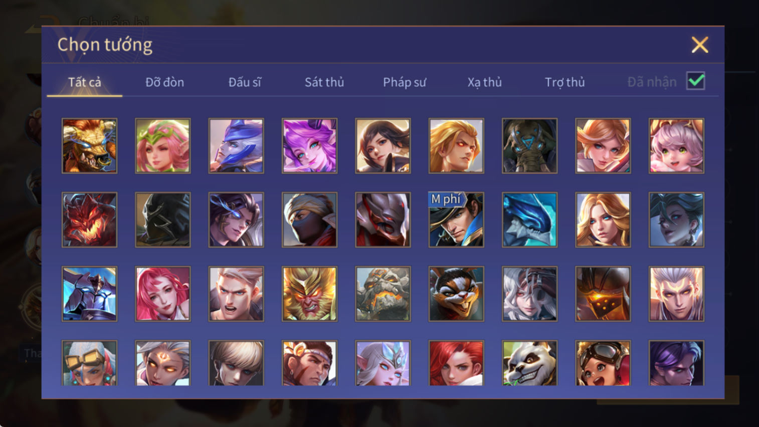
Task: Pick the raccoon hero portrait
Action: [x=456, y=294]
